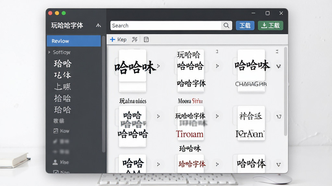This screenshot has width=332, height=186.
Task: Open the chevron dropdown beside the partly hidden 哈哈体 card
Action: 279,165
